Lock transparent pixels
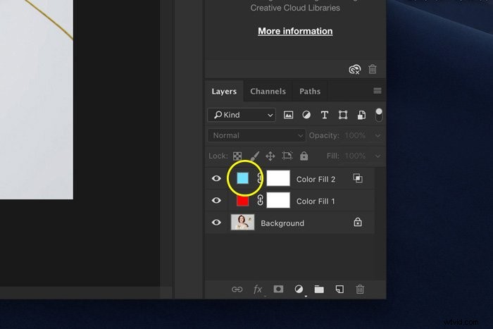This screenshot has width=493, height=329. click(x=237, y=156)
